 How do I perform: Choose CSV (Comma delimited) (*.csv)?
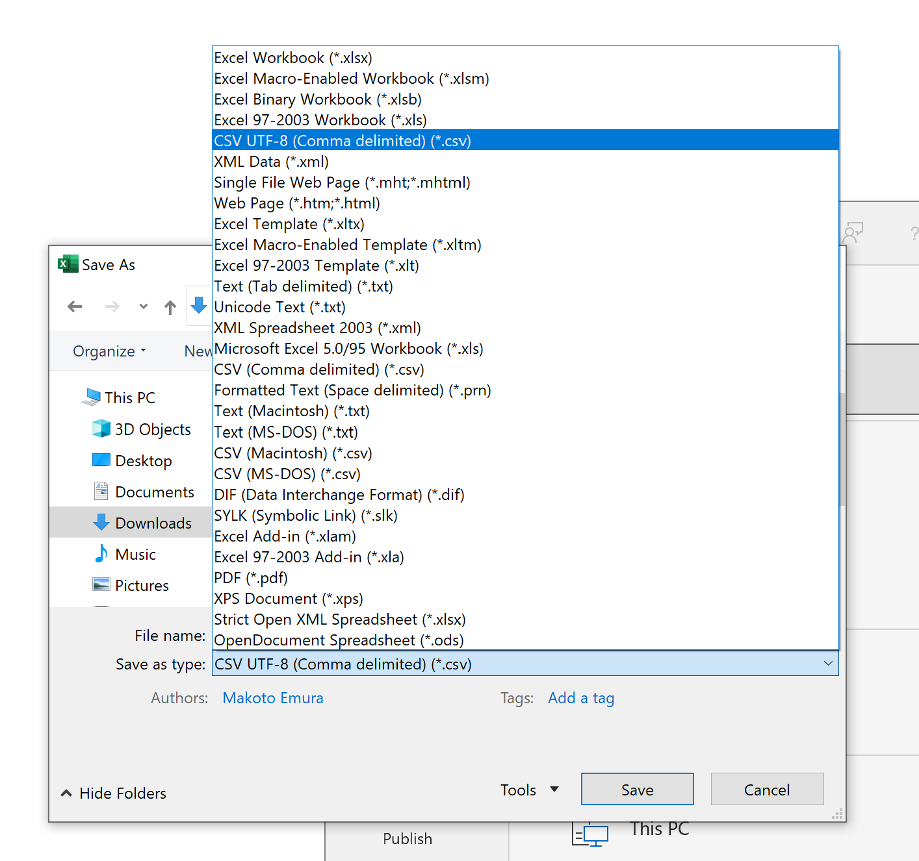point(525,369)
